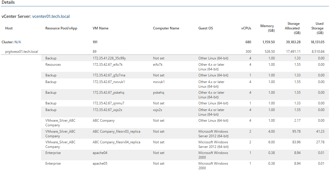Viewport: 333px width, 171px height.
Task: Click host vCPU total 300
Action: click(248, 52)
